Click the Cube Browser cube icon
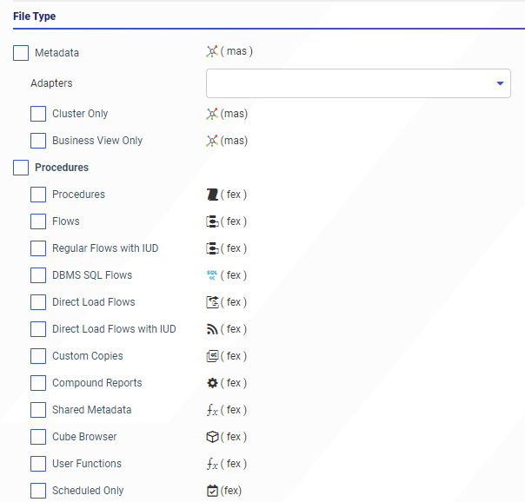Image resolution: width=525 pixels, height=502 pixels. [212, 437]
